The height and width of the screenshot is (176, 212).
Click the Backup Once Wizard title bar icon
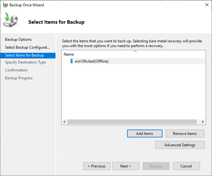(x=5, y=5)
